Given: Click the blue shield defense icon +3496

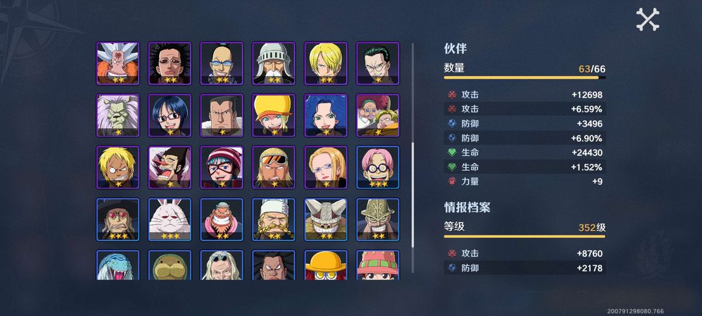Looking at the screenshot, I should (452, 124).
